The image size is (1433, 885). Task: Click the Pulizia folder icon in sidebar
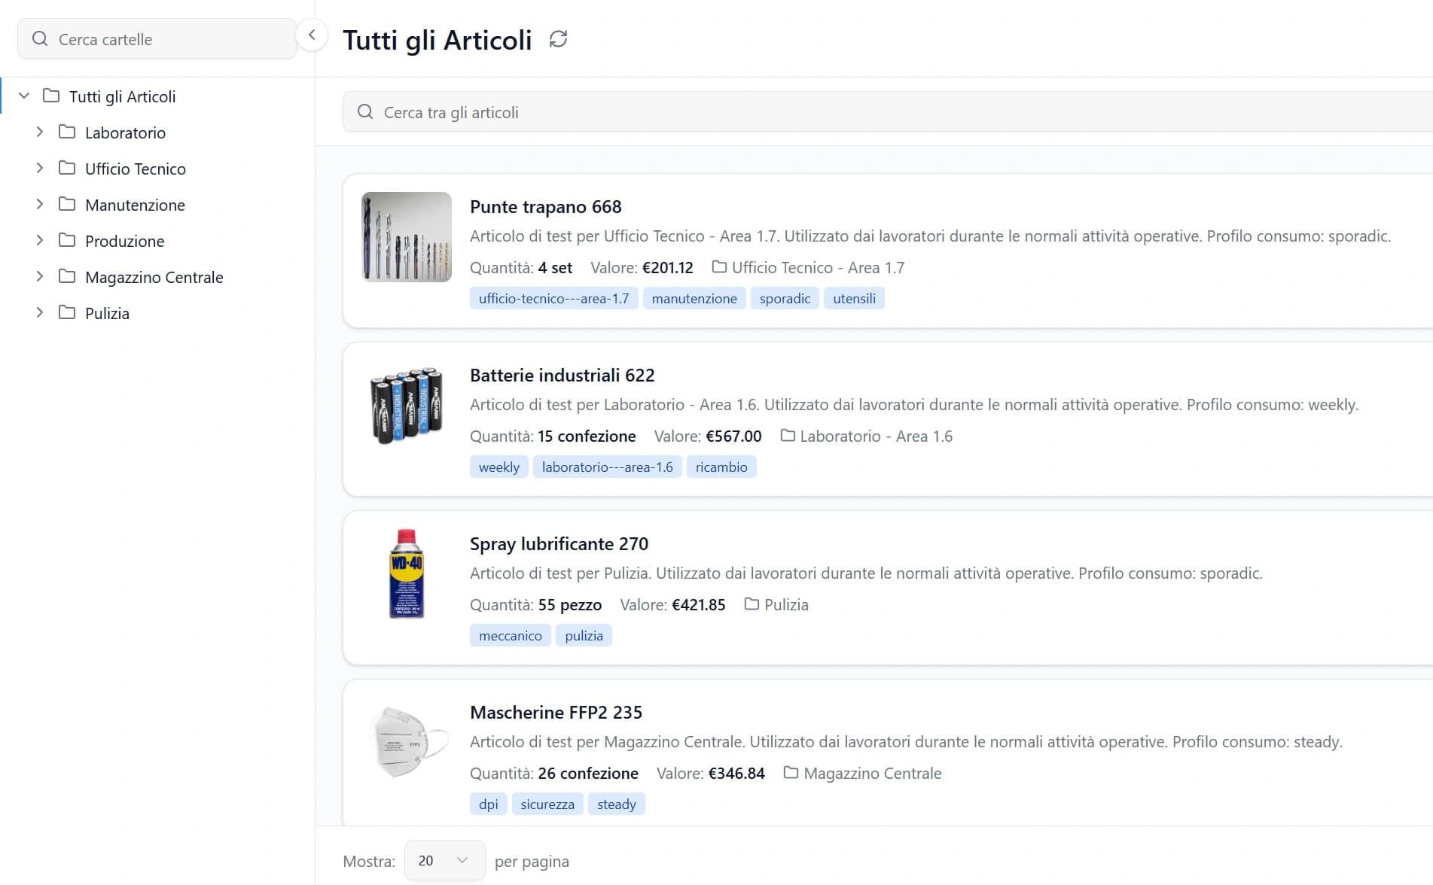tap(67, 312)
